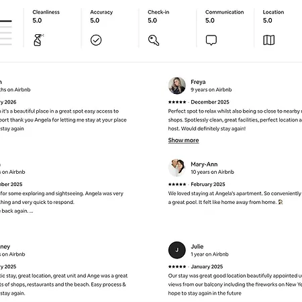Image resolution: width=302 pixels, height=302 pixels.
Task: Open Mary-Ann's profile photo
Action: [177, 168]
